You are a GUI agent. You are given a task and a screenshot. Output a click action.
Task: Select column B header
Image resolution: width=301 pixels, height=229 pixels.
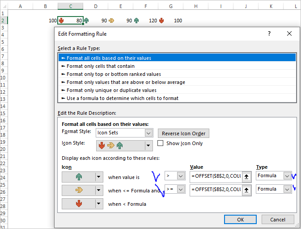tap(45, 6)
